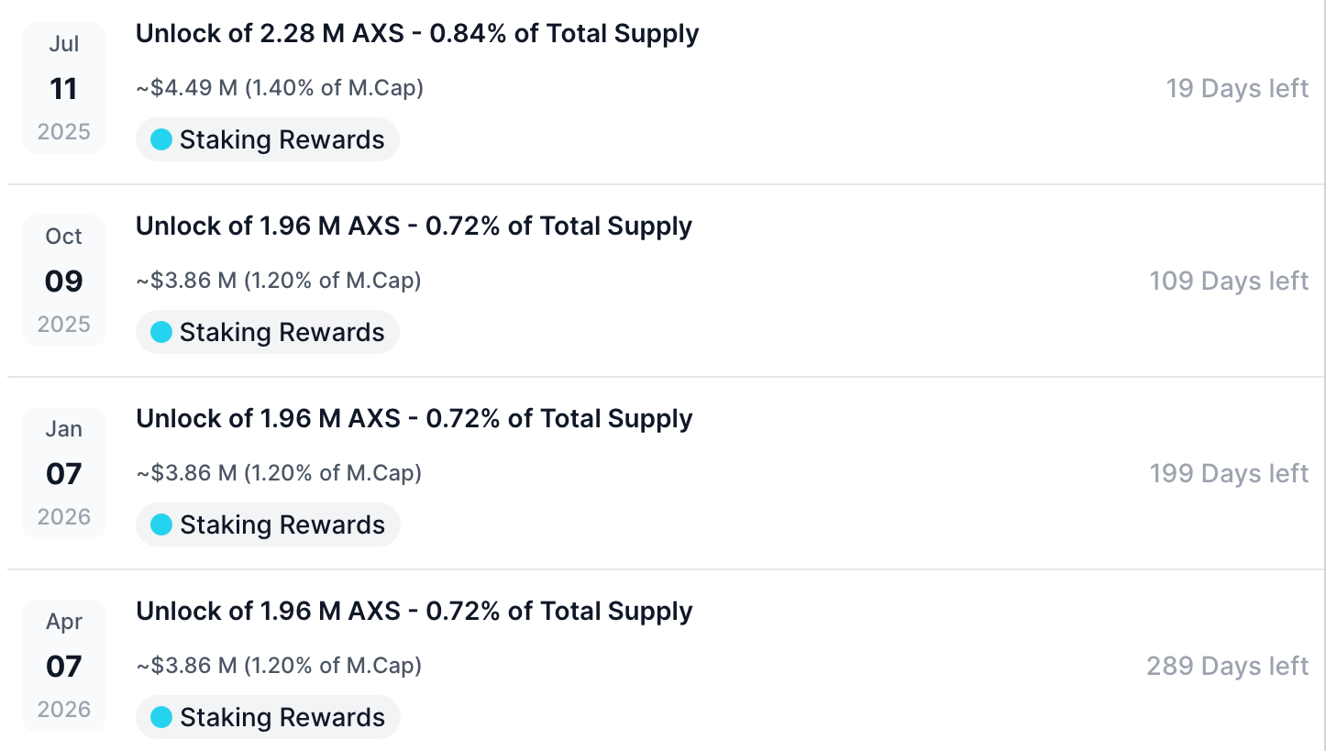Screen dimensions: 1326x751
Task: Click the 109 Days left label
Action: [1229, 282]
